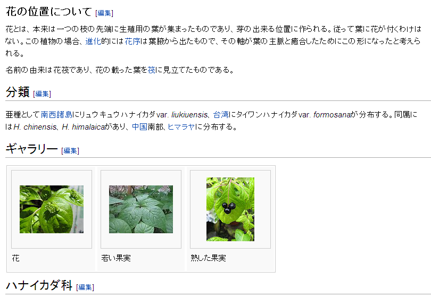Image resolution: width=431 pixels, height=297 pixels.
Task: Open the 進化 link
Action: click(x=93, y=41)
